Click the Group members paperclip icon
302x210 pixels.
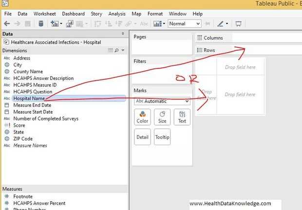click(129, 24)
